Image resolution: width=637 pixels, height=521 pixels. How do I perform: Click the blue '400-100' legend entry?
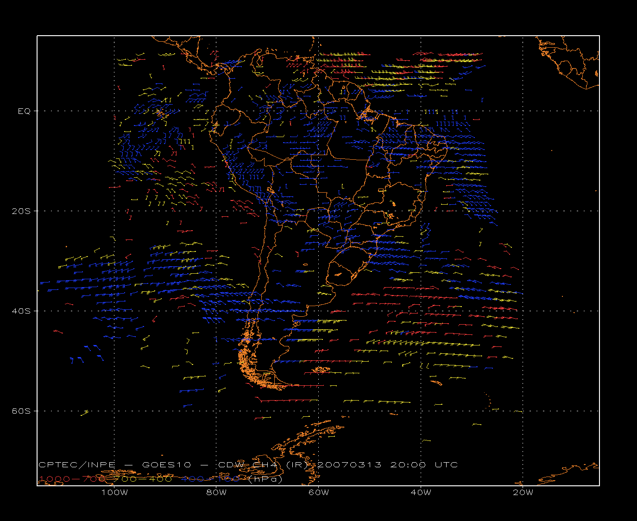[210, 479]
